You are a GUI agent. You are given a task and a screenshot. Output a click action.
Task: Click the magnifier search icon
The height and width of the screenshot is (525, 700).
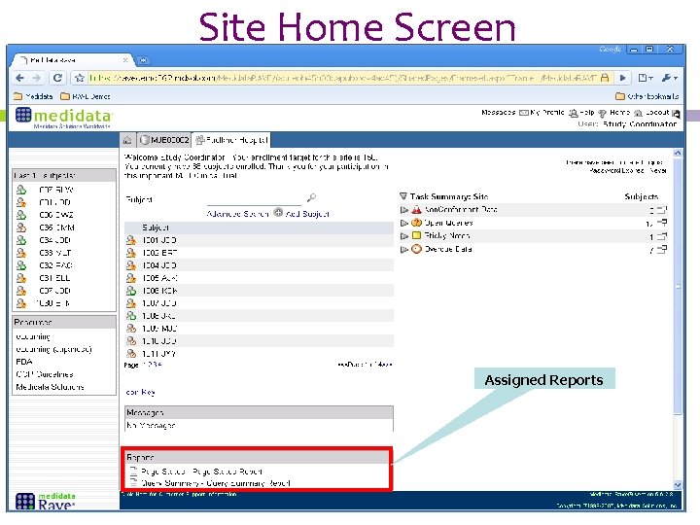(x=312, y=197)
